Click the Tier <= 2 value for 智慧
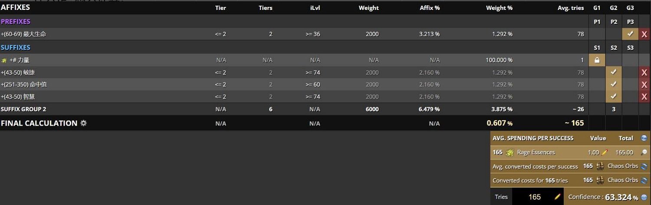Viewport: 651px width, 205px height. (220, 96)
